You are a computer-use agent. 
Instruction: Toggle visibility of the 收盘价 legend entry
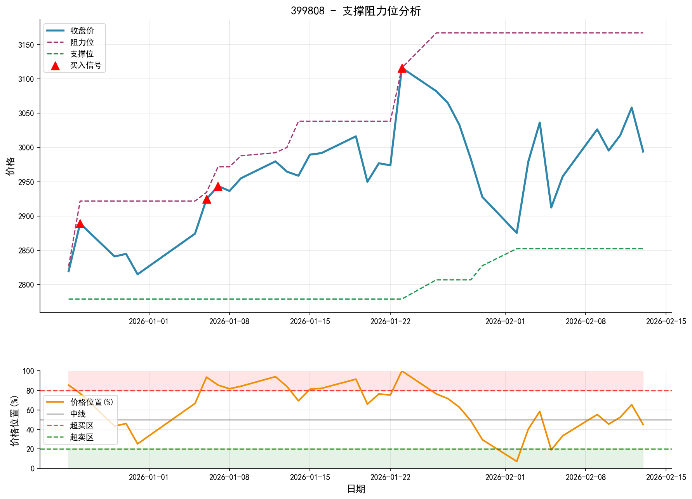82,30
